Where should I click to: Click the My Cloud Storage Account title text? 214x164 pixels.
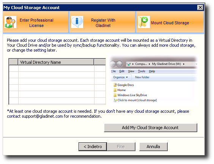pos(31,8)
